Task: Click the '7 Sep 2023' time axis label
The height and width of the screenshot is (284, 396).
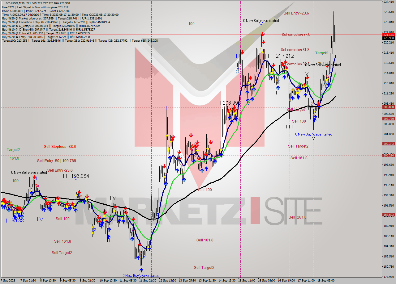Action: pyautogui.click(x=7, y=281)
